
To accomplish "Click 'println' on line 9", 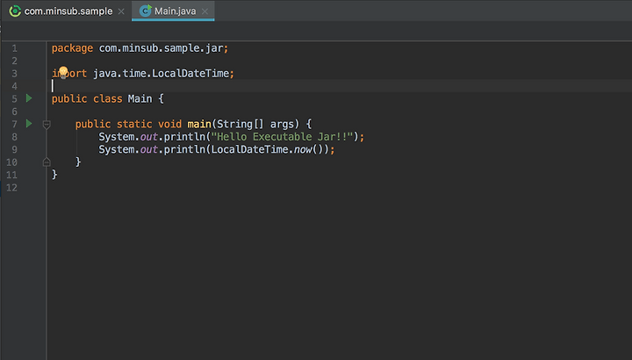I will point(184,149).
